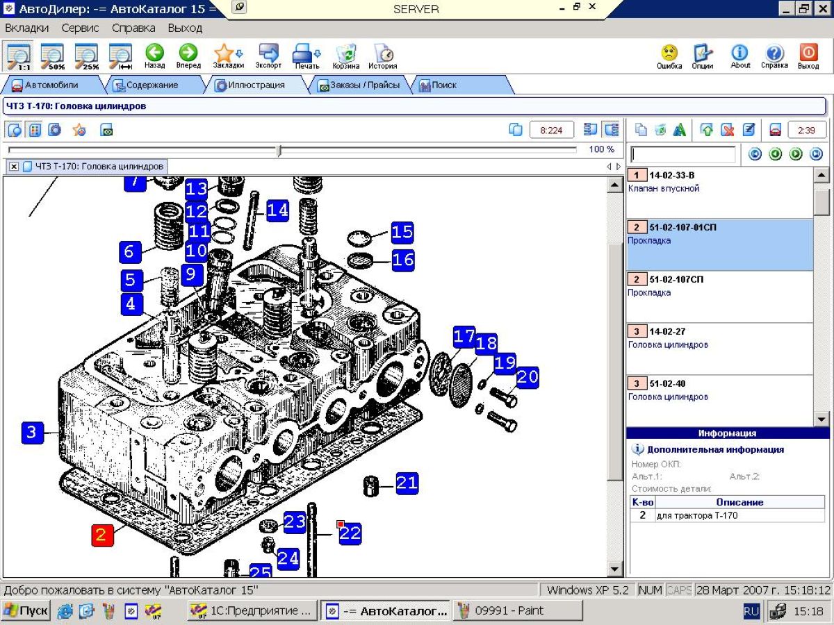
Task: Open the About dialog
Action: (x=740, y=56)
